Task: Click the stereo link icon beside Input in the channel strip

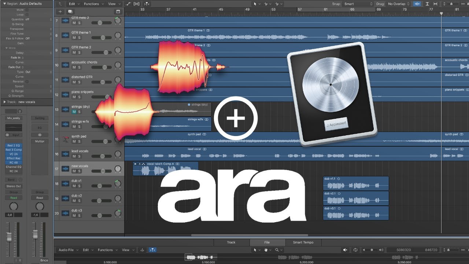Action: (x=8, y=135)
